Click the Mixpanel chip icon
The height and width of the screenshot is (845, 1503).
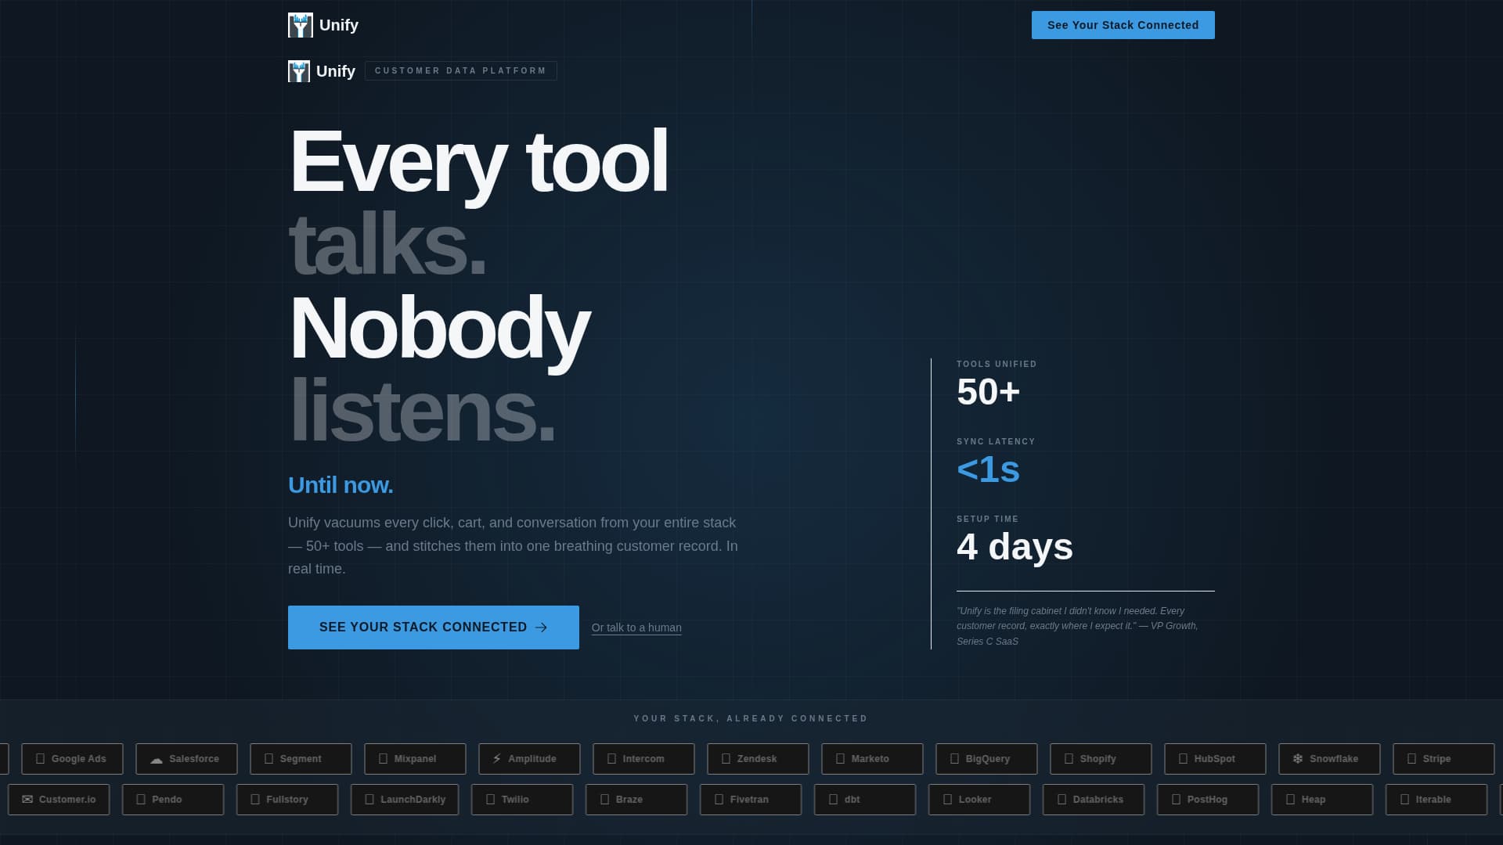pos(384,759)
